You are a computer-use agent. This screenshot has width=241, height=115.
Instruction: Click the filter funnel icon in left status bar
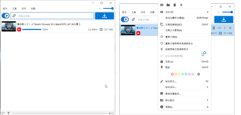point(8,113)
